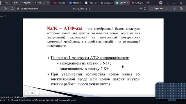Bookmark this page
186x104 pixels.
click(145, 8)
